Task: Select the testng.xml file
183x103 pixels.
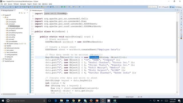Action: pos(10,57)
